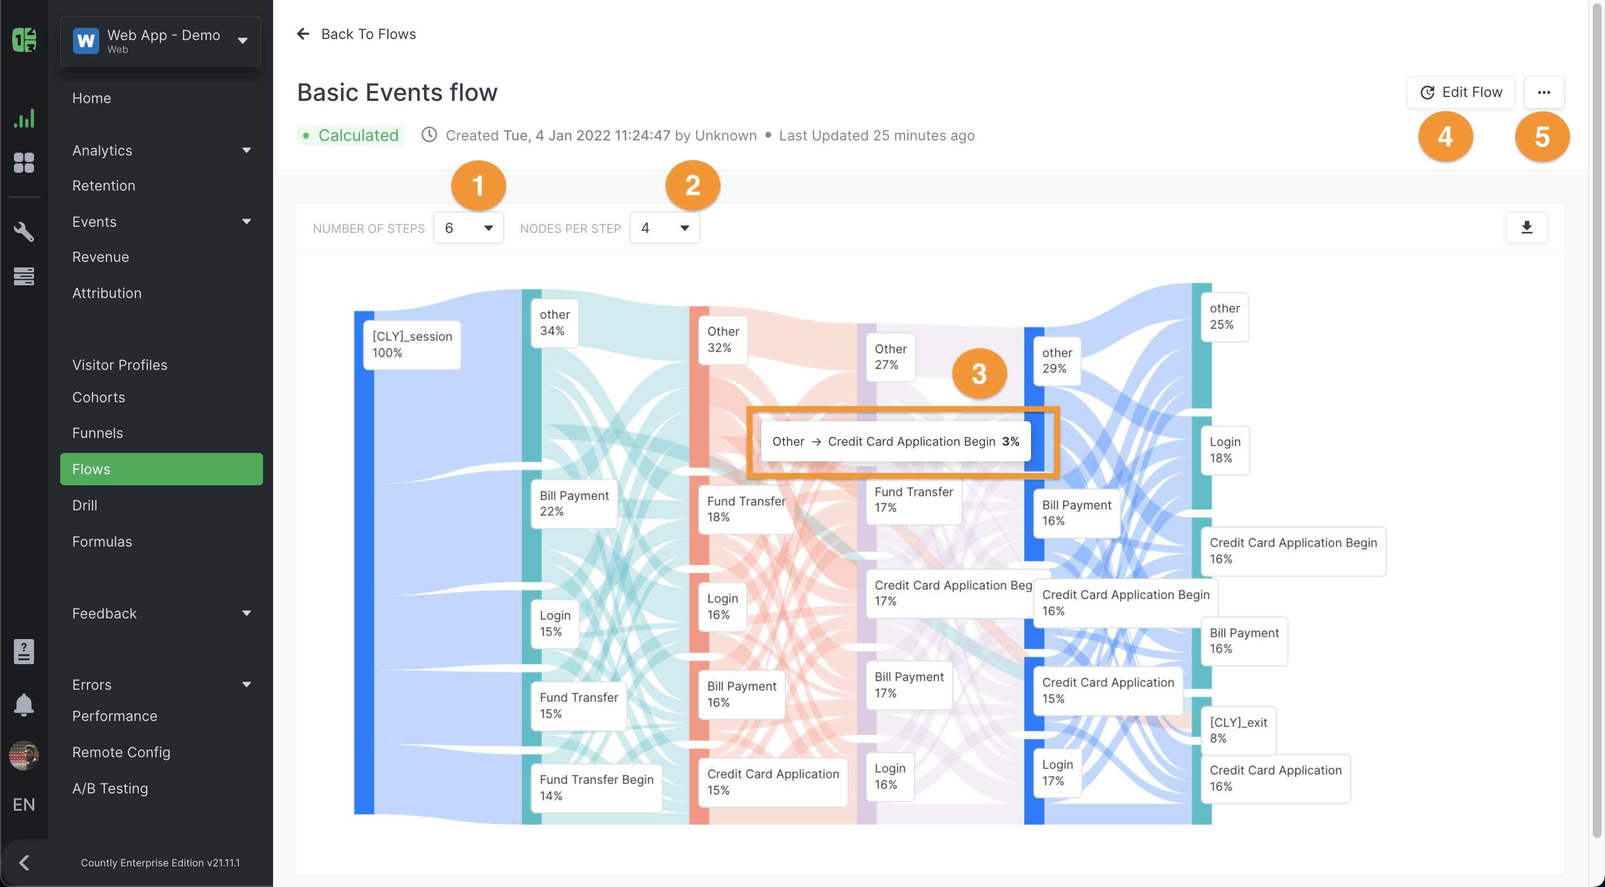Collapse the sidebar with the chevron arrow

coord(23,862)
